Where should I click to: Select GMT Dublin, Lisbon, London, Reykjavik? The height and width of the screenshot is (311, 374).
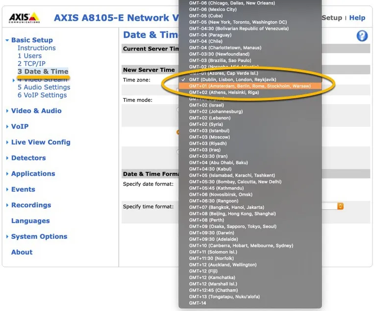(x=250, y=80)
